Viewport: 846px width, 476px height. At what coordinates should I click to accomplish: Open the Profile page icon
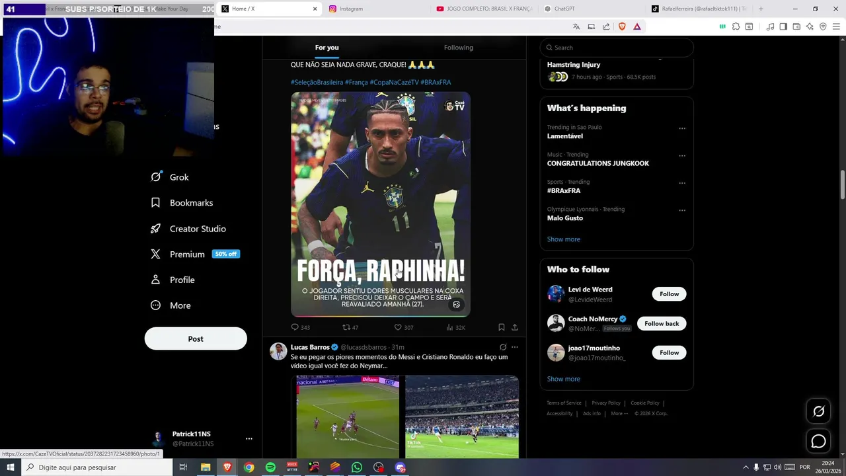pos(155,280)
